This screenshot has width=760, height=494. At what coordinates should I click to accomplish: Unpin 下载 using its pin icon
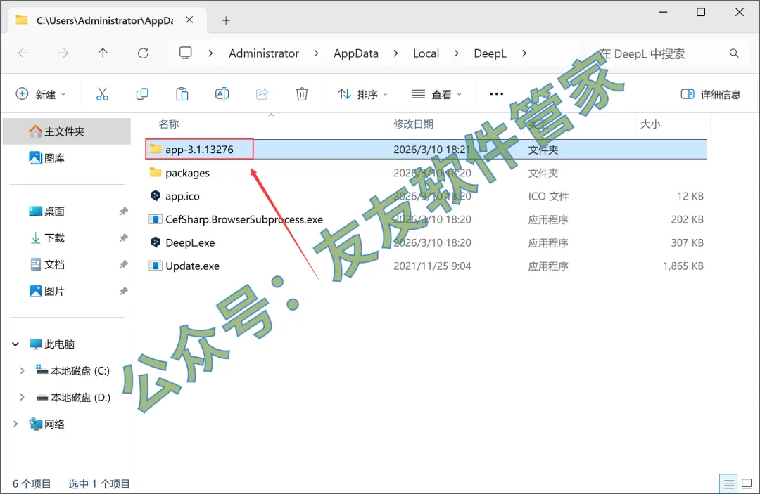click(x=124, y=238)
